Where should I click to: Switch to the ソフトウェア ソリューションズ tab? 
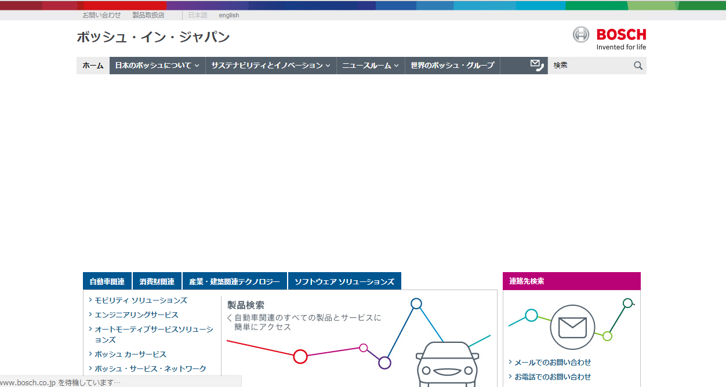pyautogui.click(x=344, y=281)
